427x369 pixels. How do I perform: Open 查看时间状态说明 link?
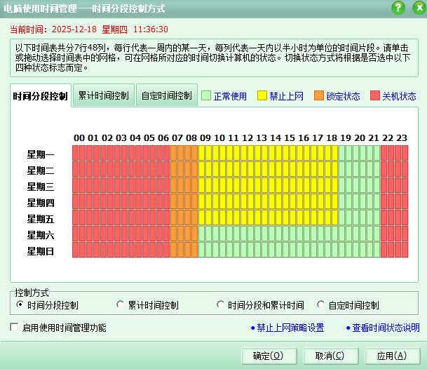(x=386, y=328)
